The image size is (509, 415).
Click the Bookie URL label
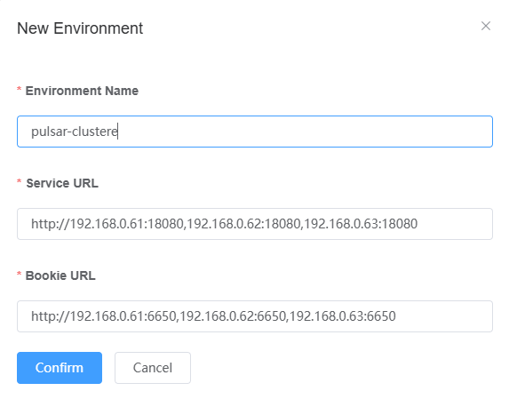tap(60, 275)
